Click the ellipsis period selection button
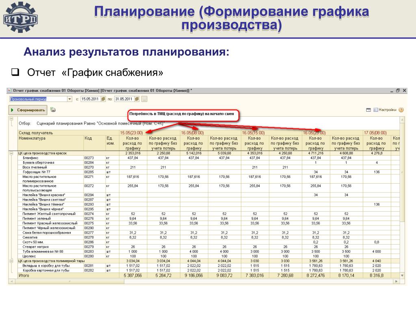The image size is (416, 312). coord(144,99)
